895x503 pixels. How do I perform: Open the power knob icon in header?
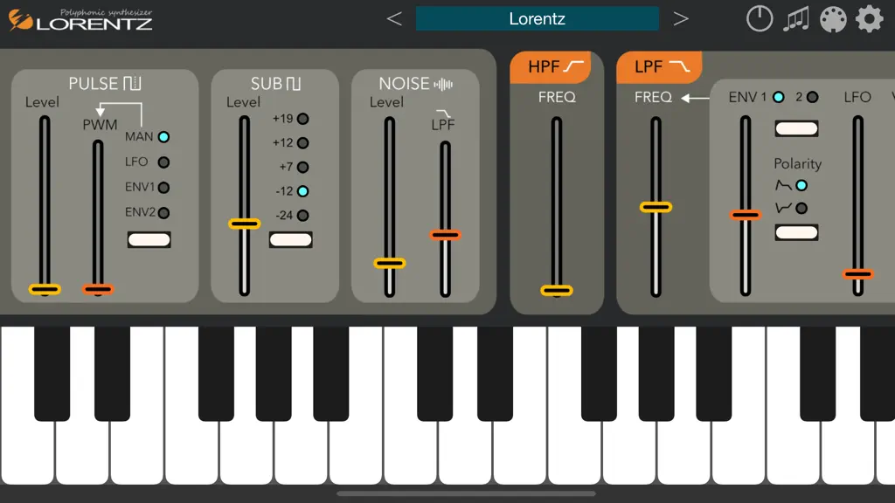click(x=760, y=19)
